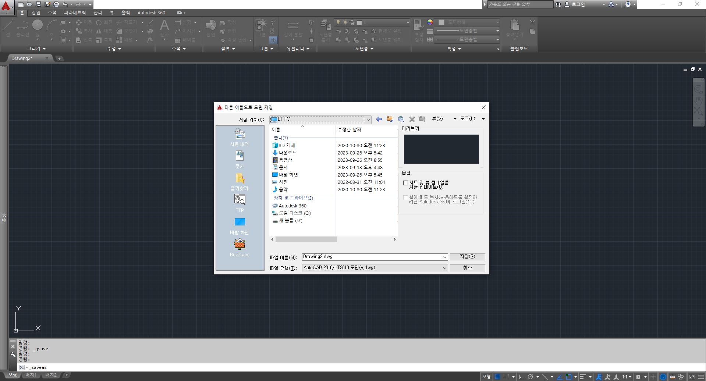The height and width of the screenshot is (381, 706).
Task: Open the Buzzsaw location in the sidebar
Action: point(240,248)
